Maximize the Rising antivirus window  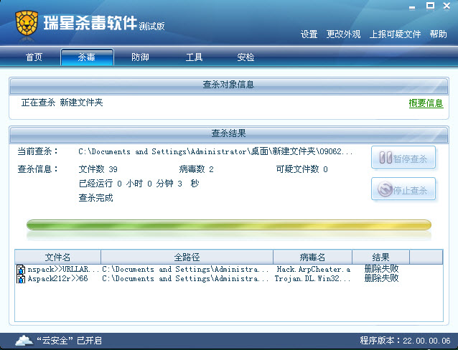coord(430,6)
